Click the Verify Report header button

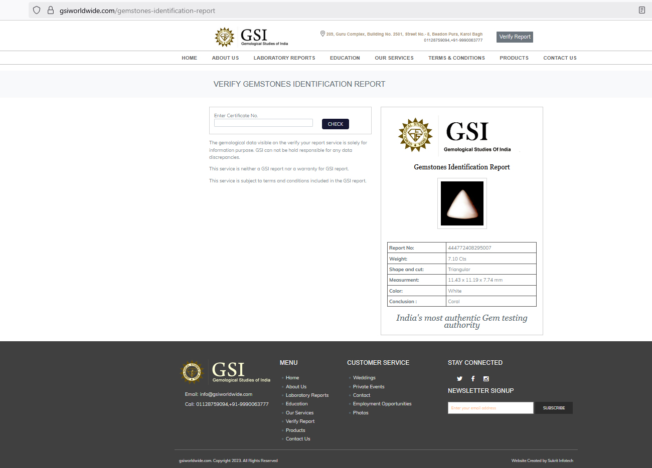coord(515,37)
